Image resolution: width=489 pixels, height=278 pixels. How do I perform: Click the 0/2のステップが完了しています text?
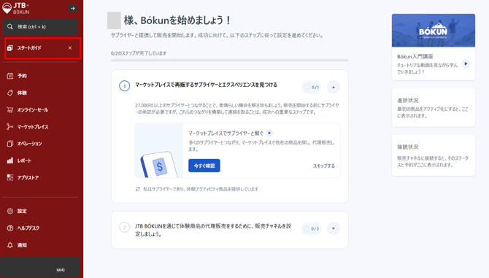(139, 53)
